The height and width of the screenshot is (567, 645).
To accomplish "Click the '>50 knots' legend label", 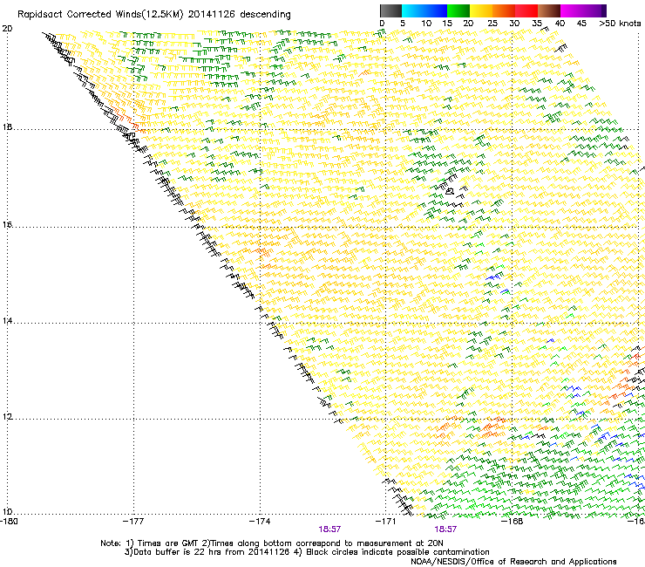I will (620, 24).
